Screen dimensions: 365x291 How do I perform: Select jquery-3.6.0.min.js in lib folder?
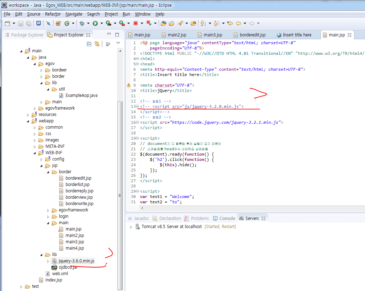coord(77,261)
